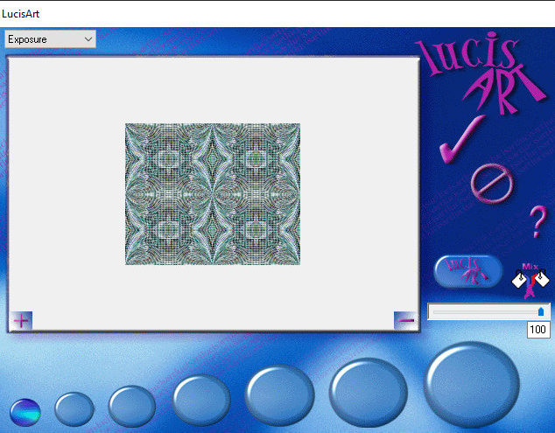Open the Exposure dropdown menu
Screen dimensions: 555x433
[50, 39]
